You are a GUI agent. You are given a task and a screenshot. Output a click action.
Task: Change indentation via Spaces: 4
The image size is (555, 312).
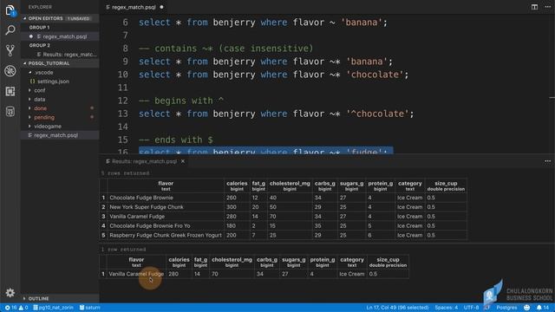click(x=446, y=308)
